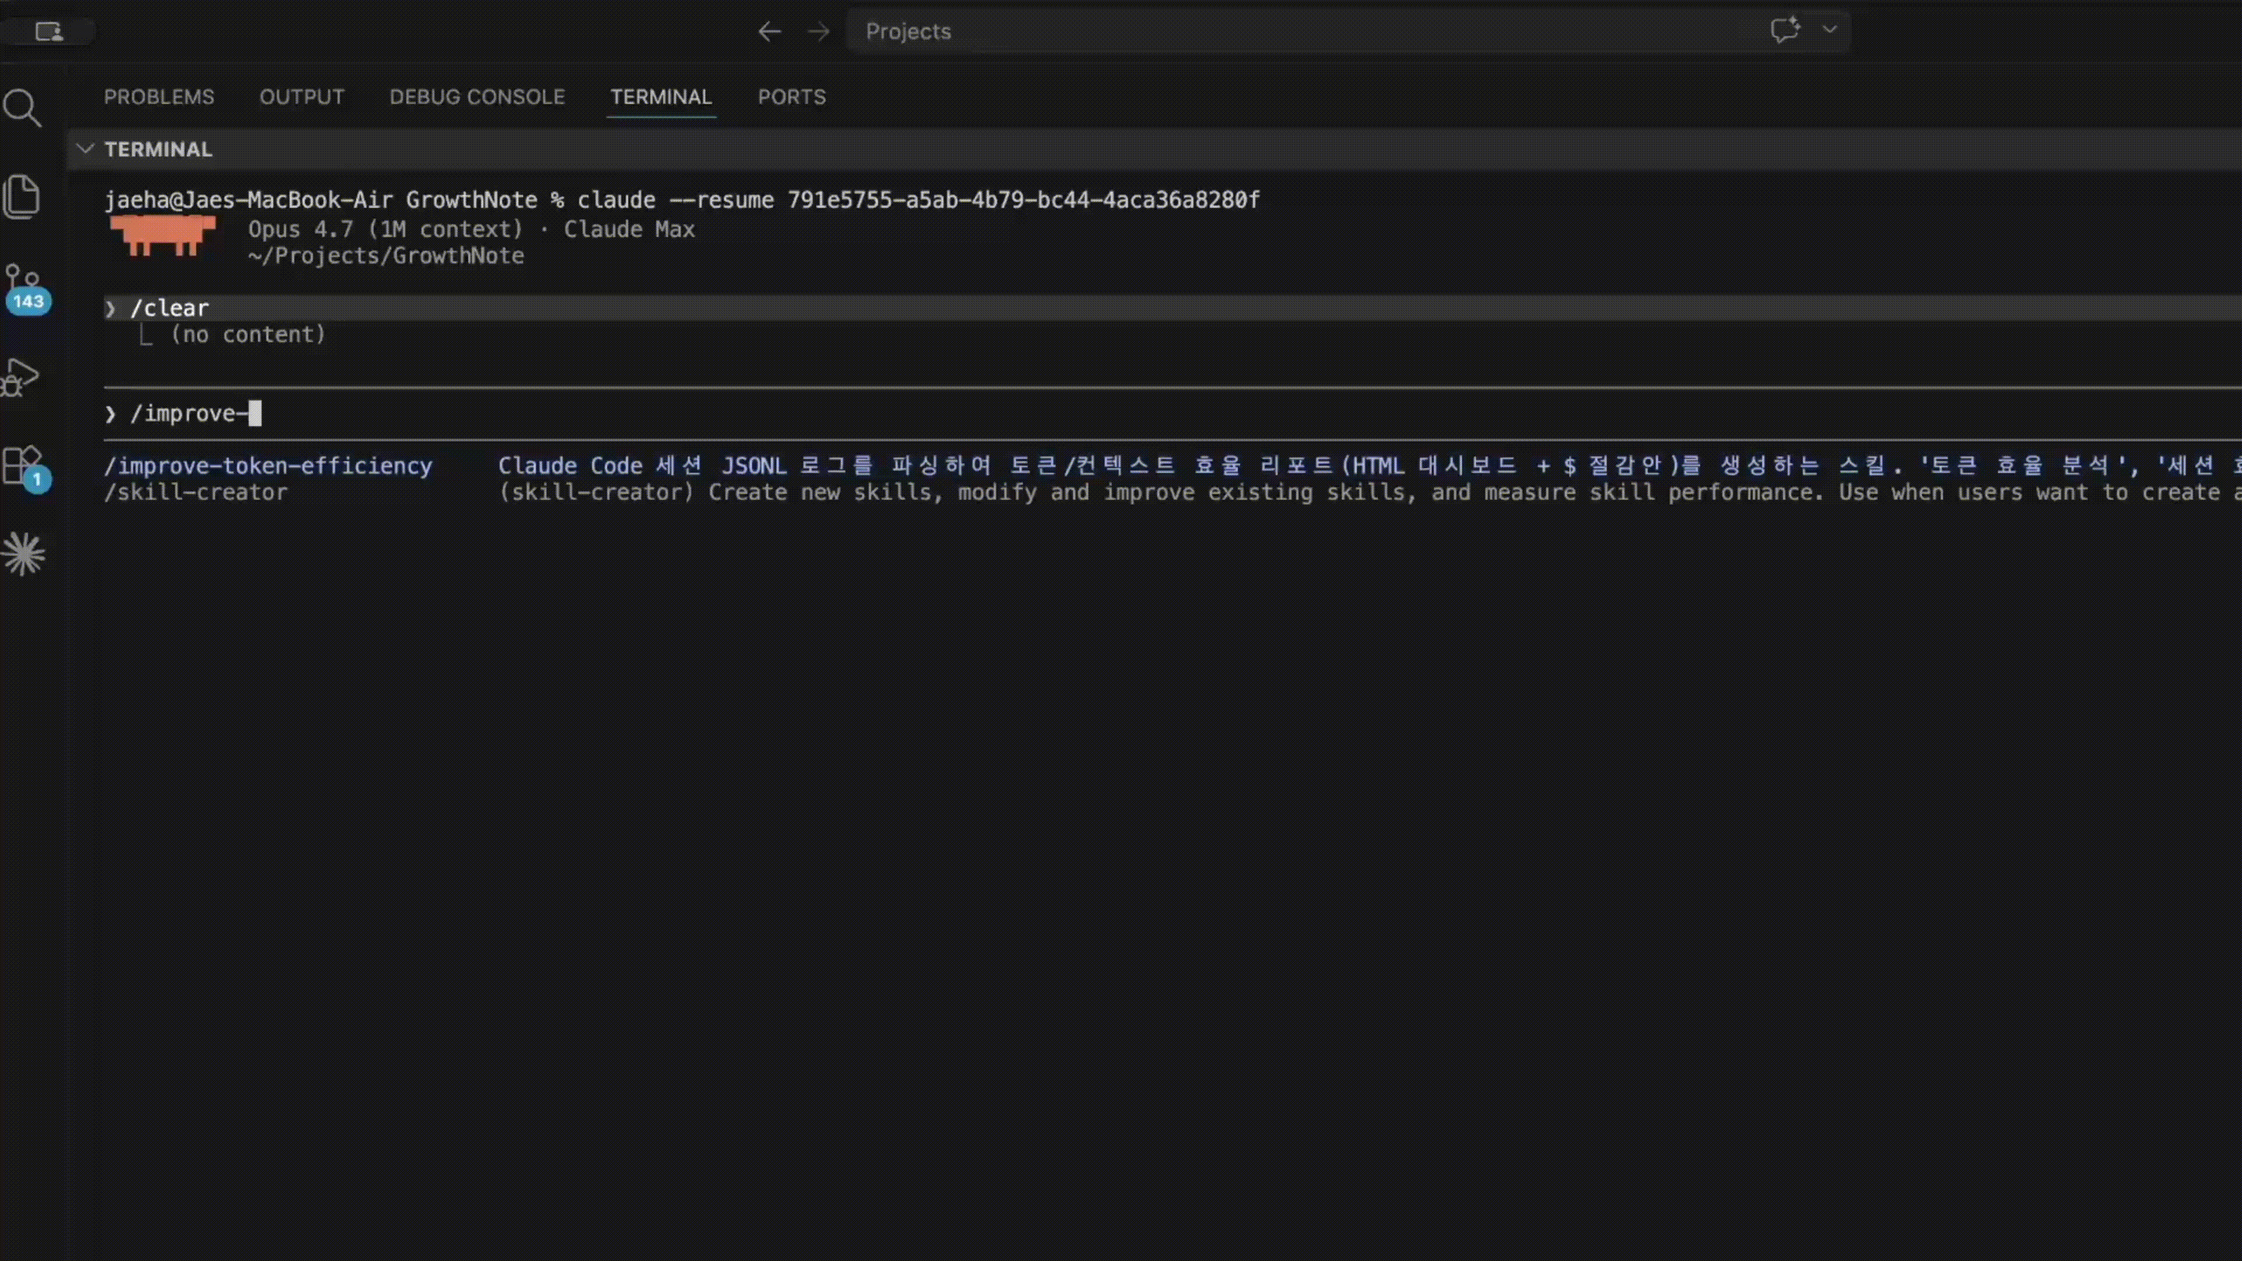
Task: Go back with the left arrow
Action: [770, 32]
